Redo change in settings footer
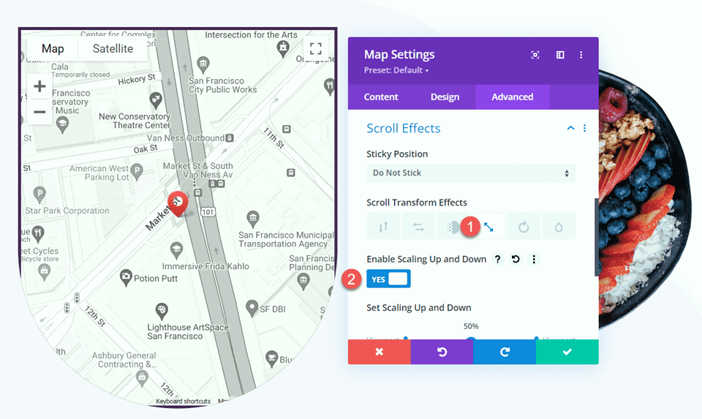The height and width of the screenshot is (419, 702). 505,352
